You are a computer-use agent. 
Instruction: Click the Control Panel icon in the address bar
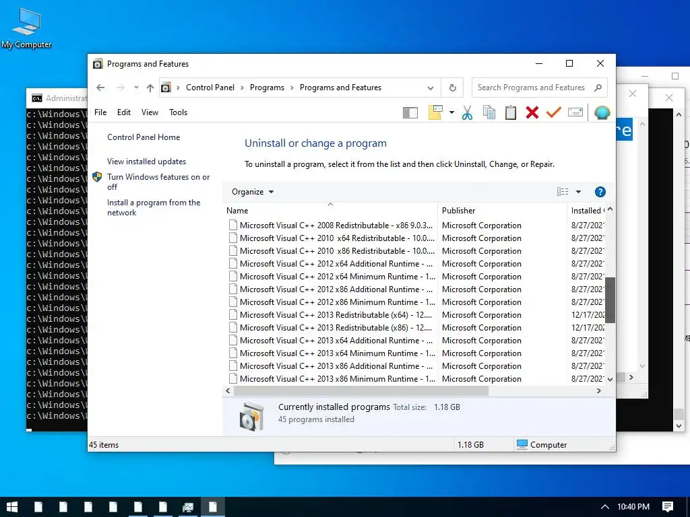pyautogui.click(x=166, y=88)
